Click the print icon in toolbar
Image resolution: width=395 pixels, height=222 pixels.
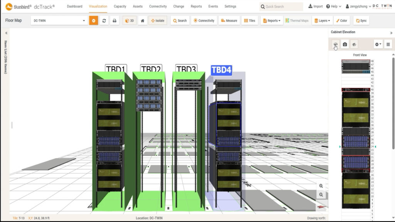coord(114,21)
